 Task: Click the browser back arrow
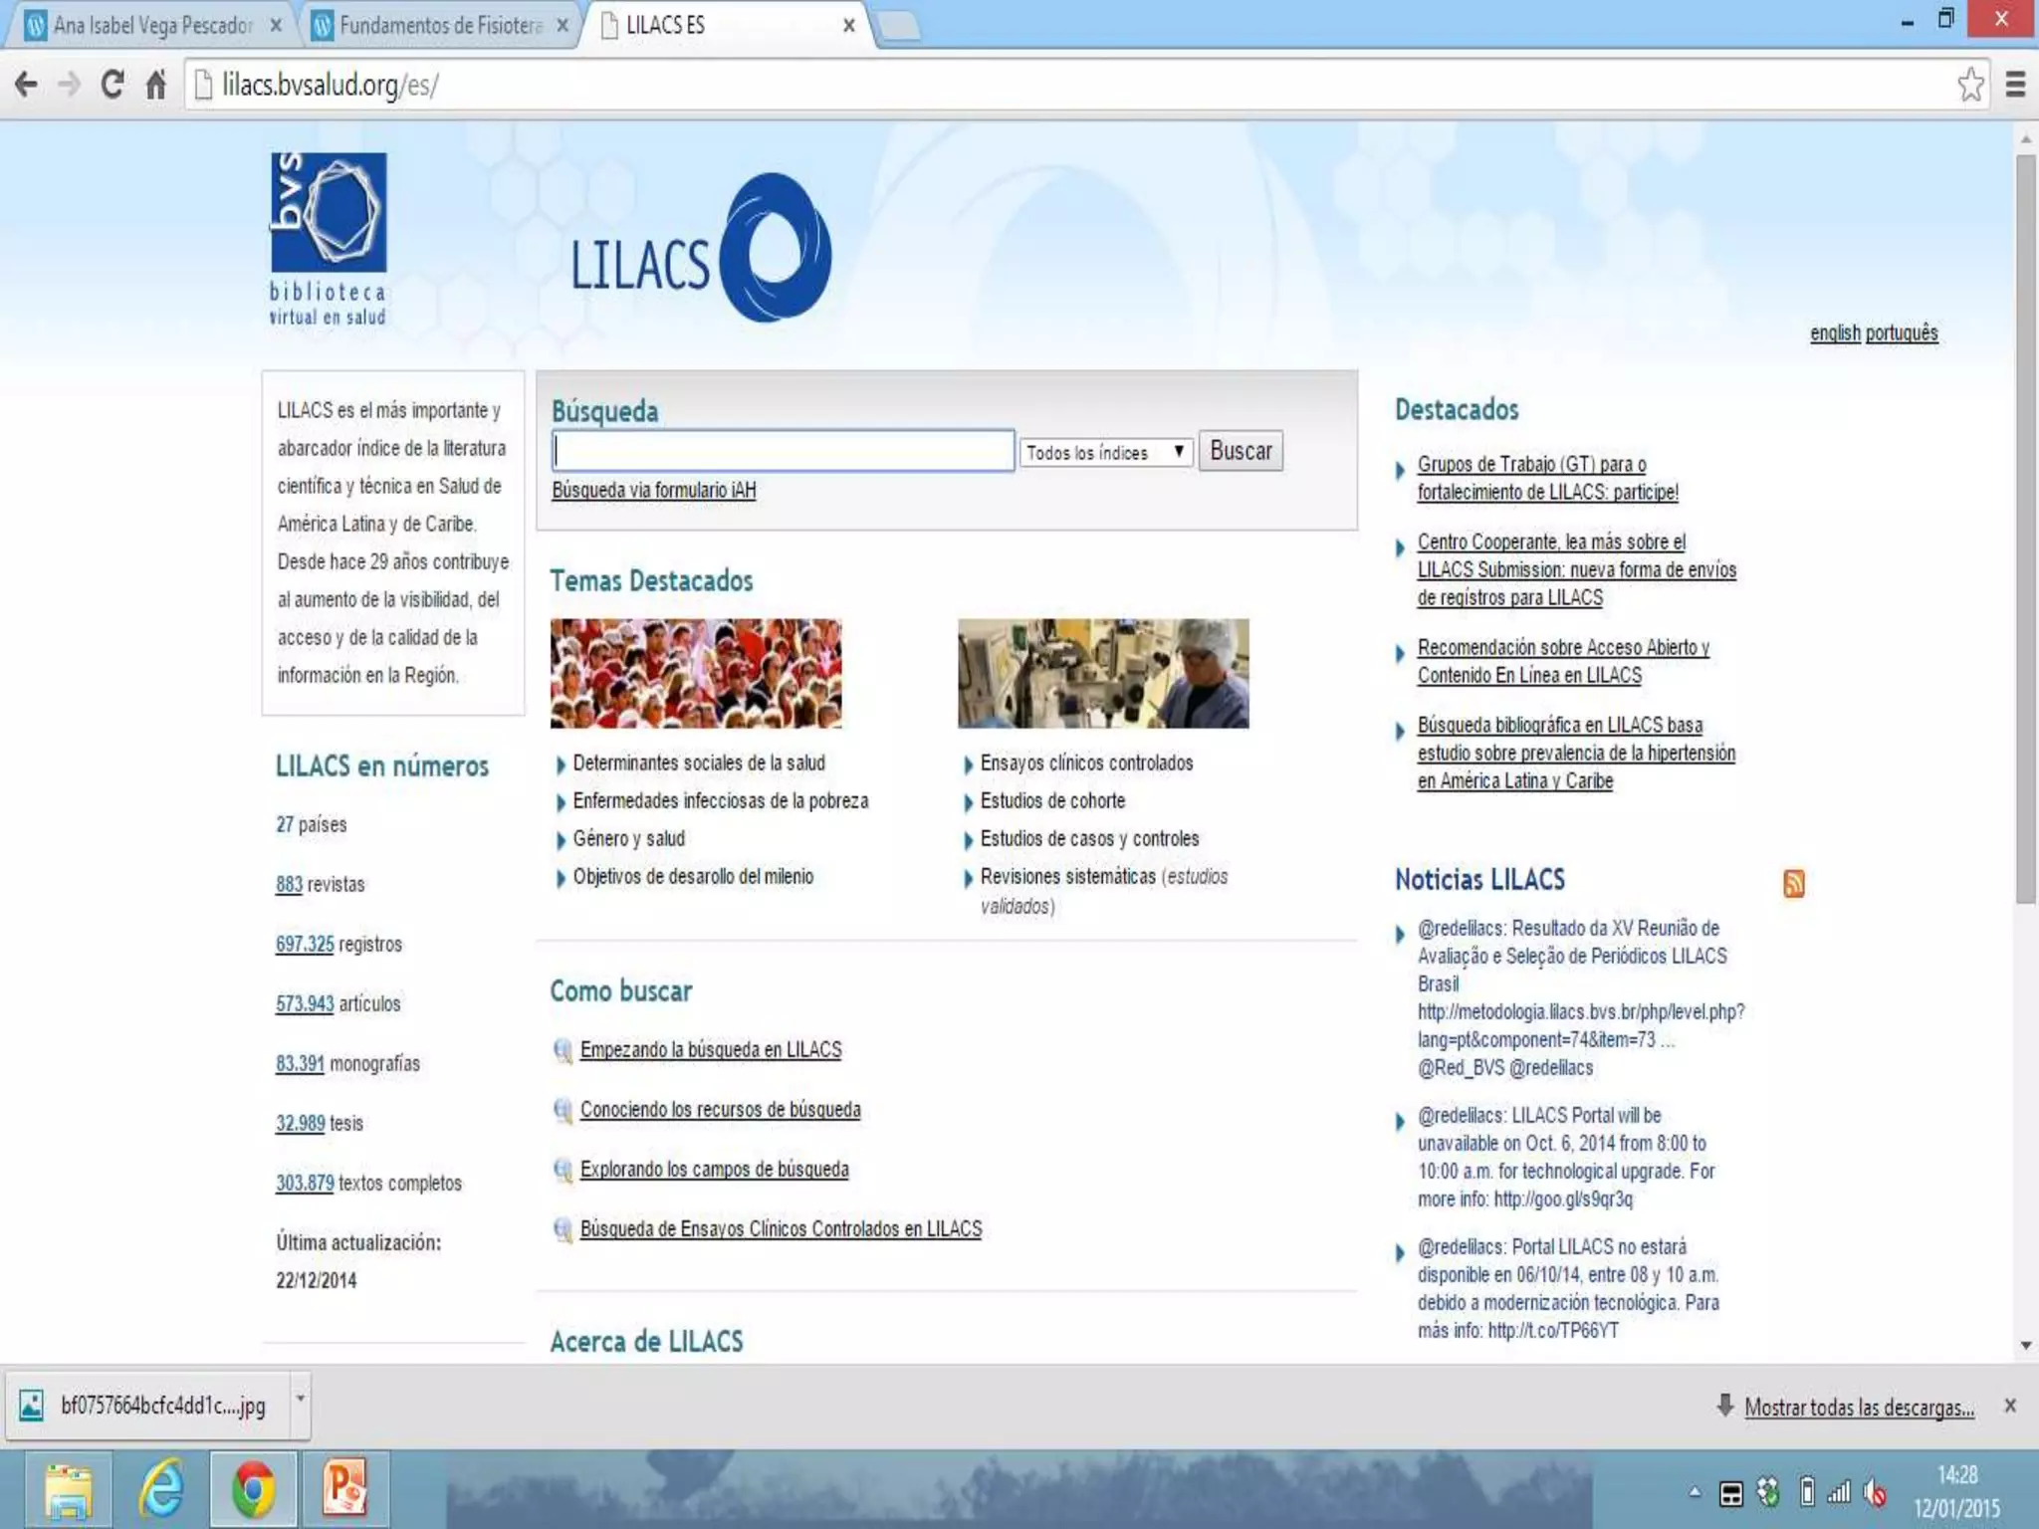tap(27, 85)
